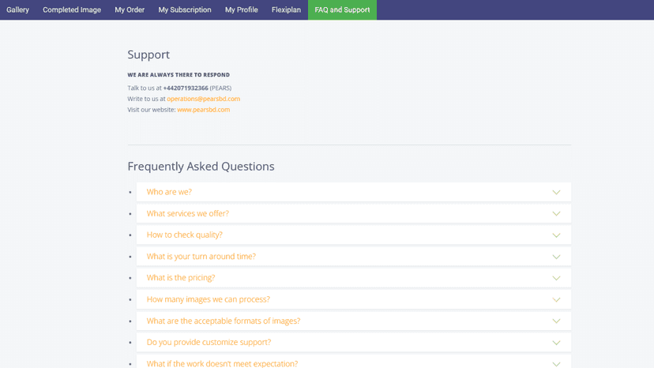The image size is (654, 368).
Task: Click the FAQ and Support tab
Action: [x=342, y=9]
